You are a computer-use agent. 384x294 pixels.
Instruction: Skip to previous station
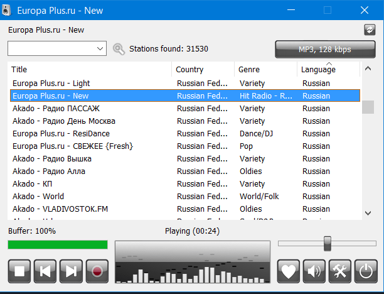point(45,271)
